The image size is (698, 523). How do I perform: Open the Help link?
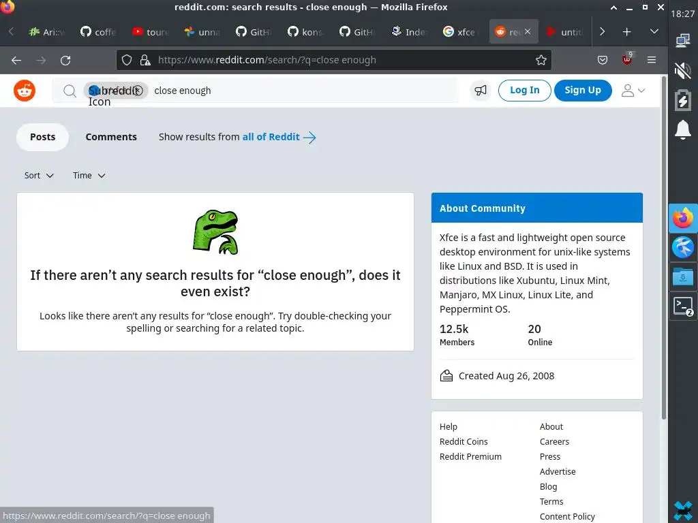(449, 426)
